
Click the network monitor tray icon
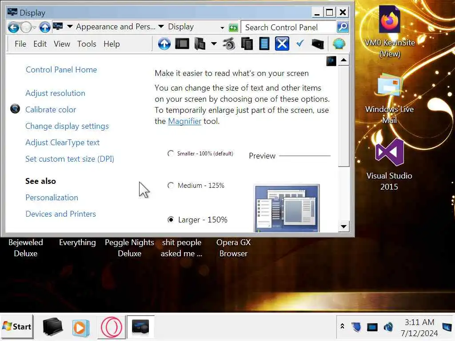[372, 328]
